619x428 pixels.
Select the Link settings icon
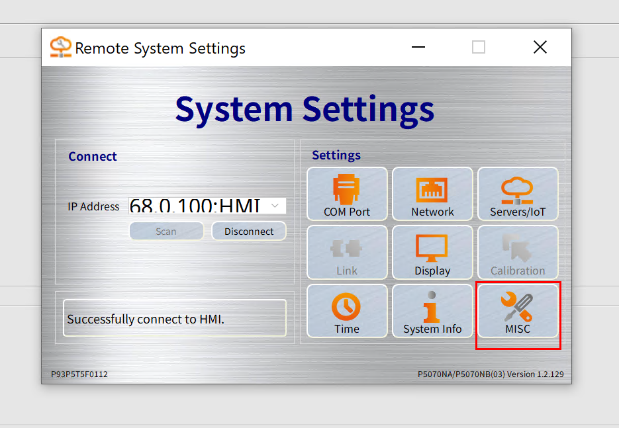pos(347,252)
